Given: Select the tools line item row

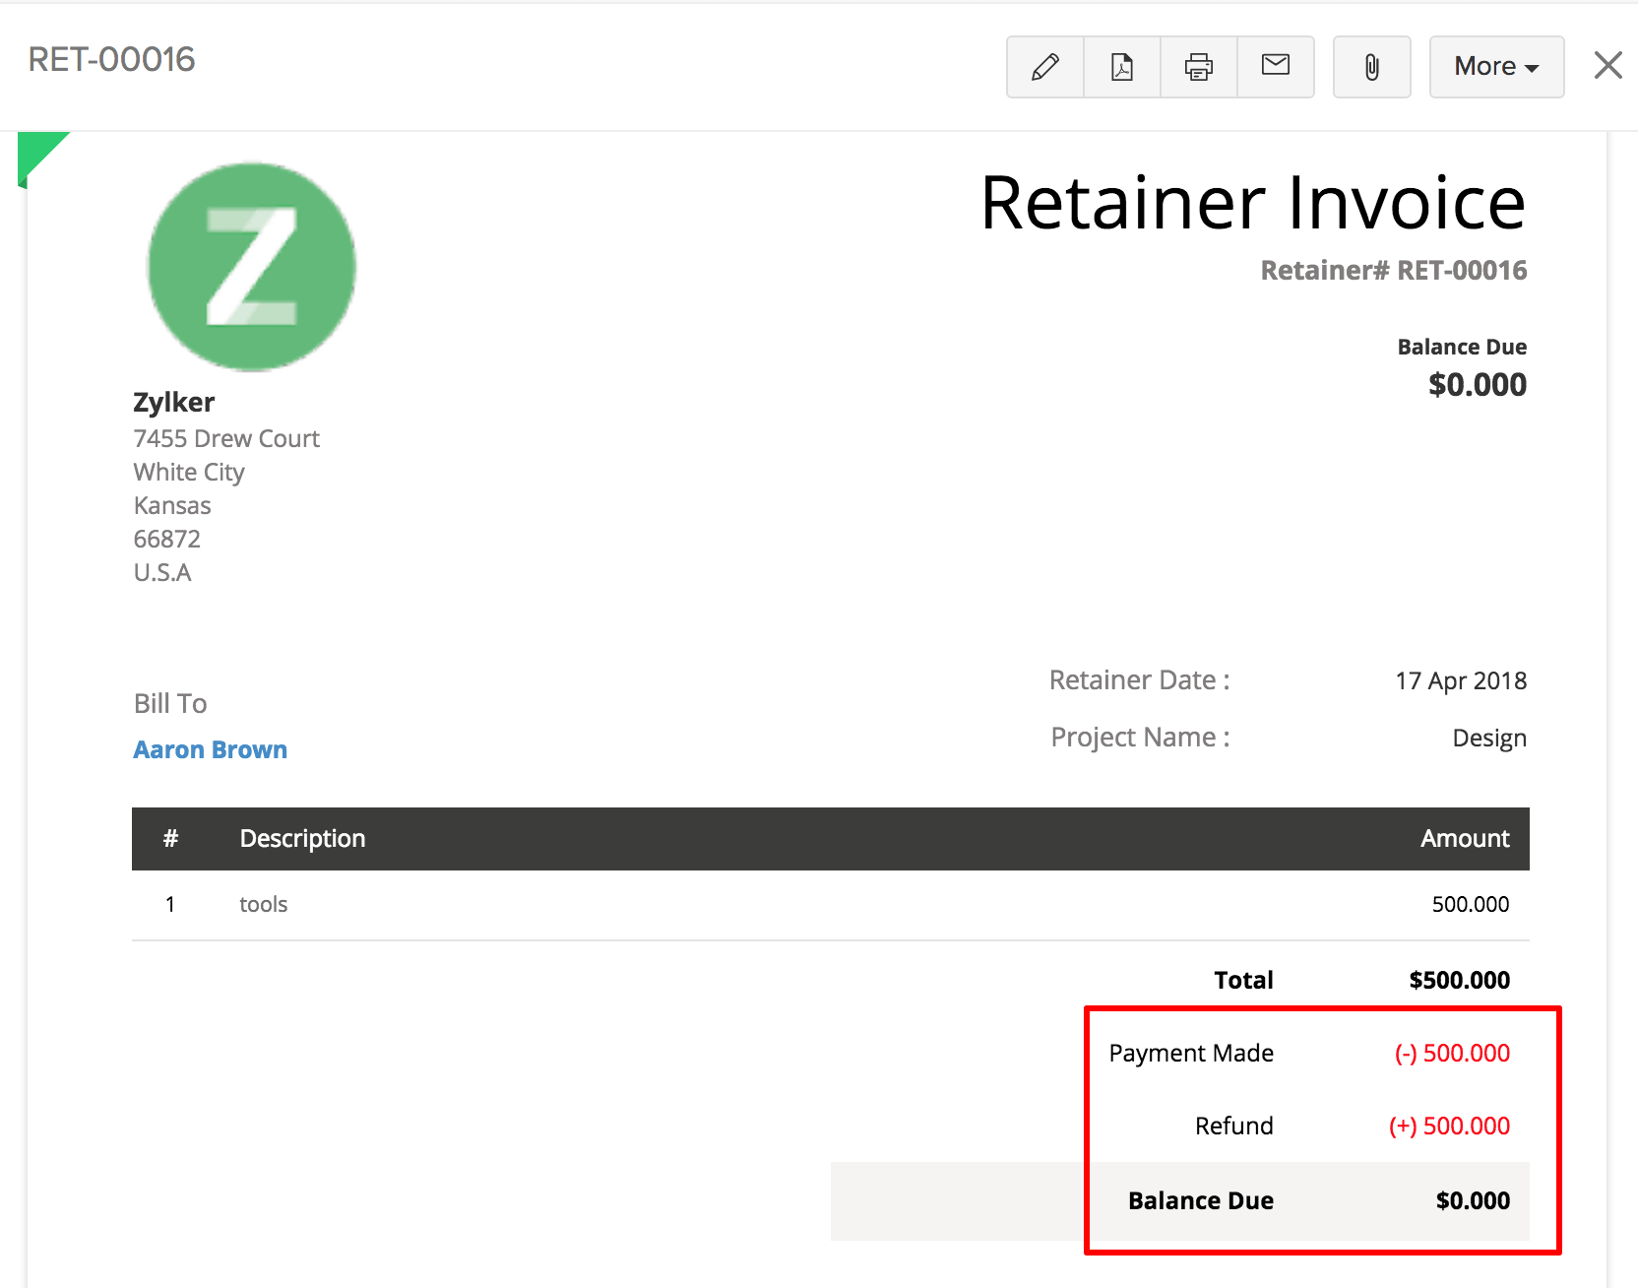Looking at the screenshot, I should click(262, 903).
